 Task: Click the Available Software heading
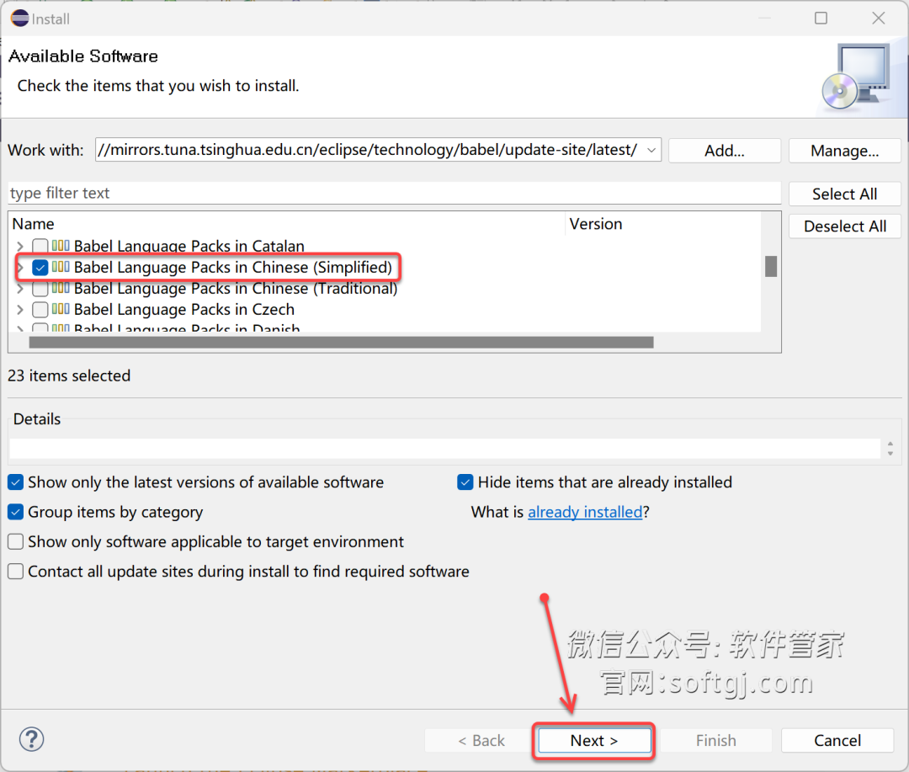tap(82, 56)
